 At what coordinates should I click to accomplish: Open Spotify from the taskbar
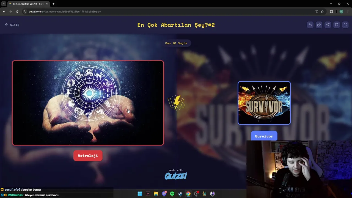click(x=172, y=194)
